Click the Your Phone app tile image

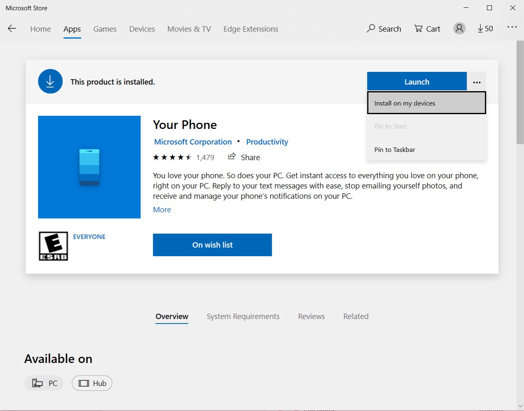[x=89, y=167]
